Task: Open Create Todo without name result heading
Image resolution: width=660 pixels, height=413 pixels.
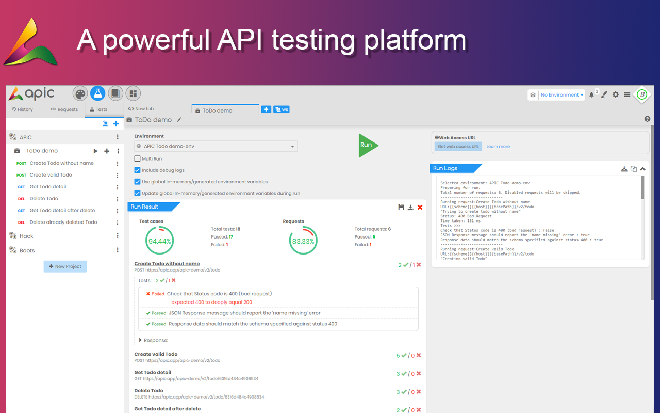Action: click(167, 264)
